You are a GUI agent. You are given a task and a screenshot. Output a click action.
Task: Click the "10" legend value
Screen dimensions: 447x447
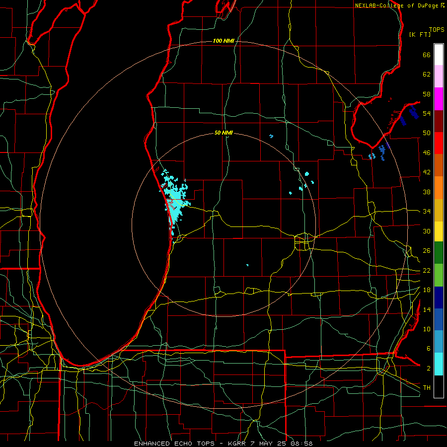[427, 329]
